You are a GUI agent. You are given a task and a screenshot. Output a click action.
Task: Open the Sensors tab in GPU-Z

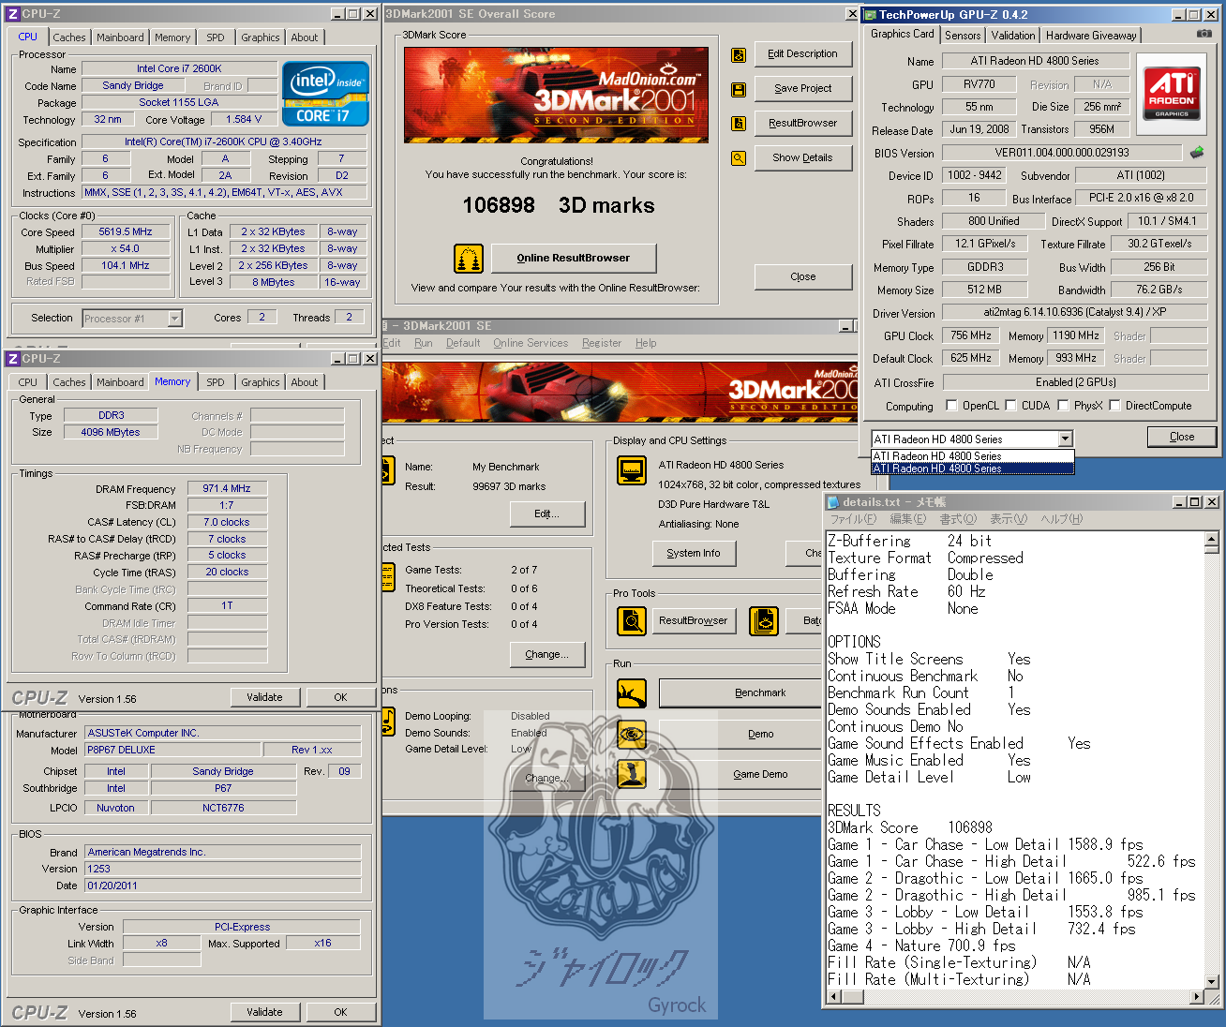click(963, 36)
